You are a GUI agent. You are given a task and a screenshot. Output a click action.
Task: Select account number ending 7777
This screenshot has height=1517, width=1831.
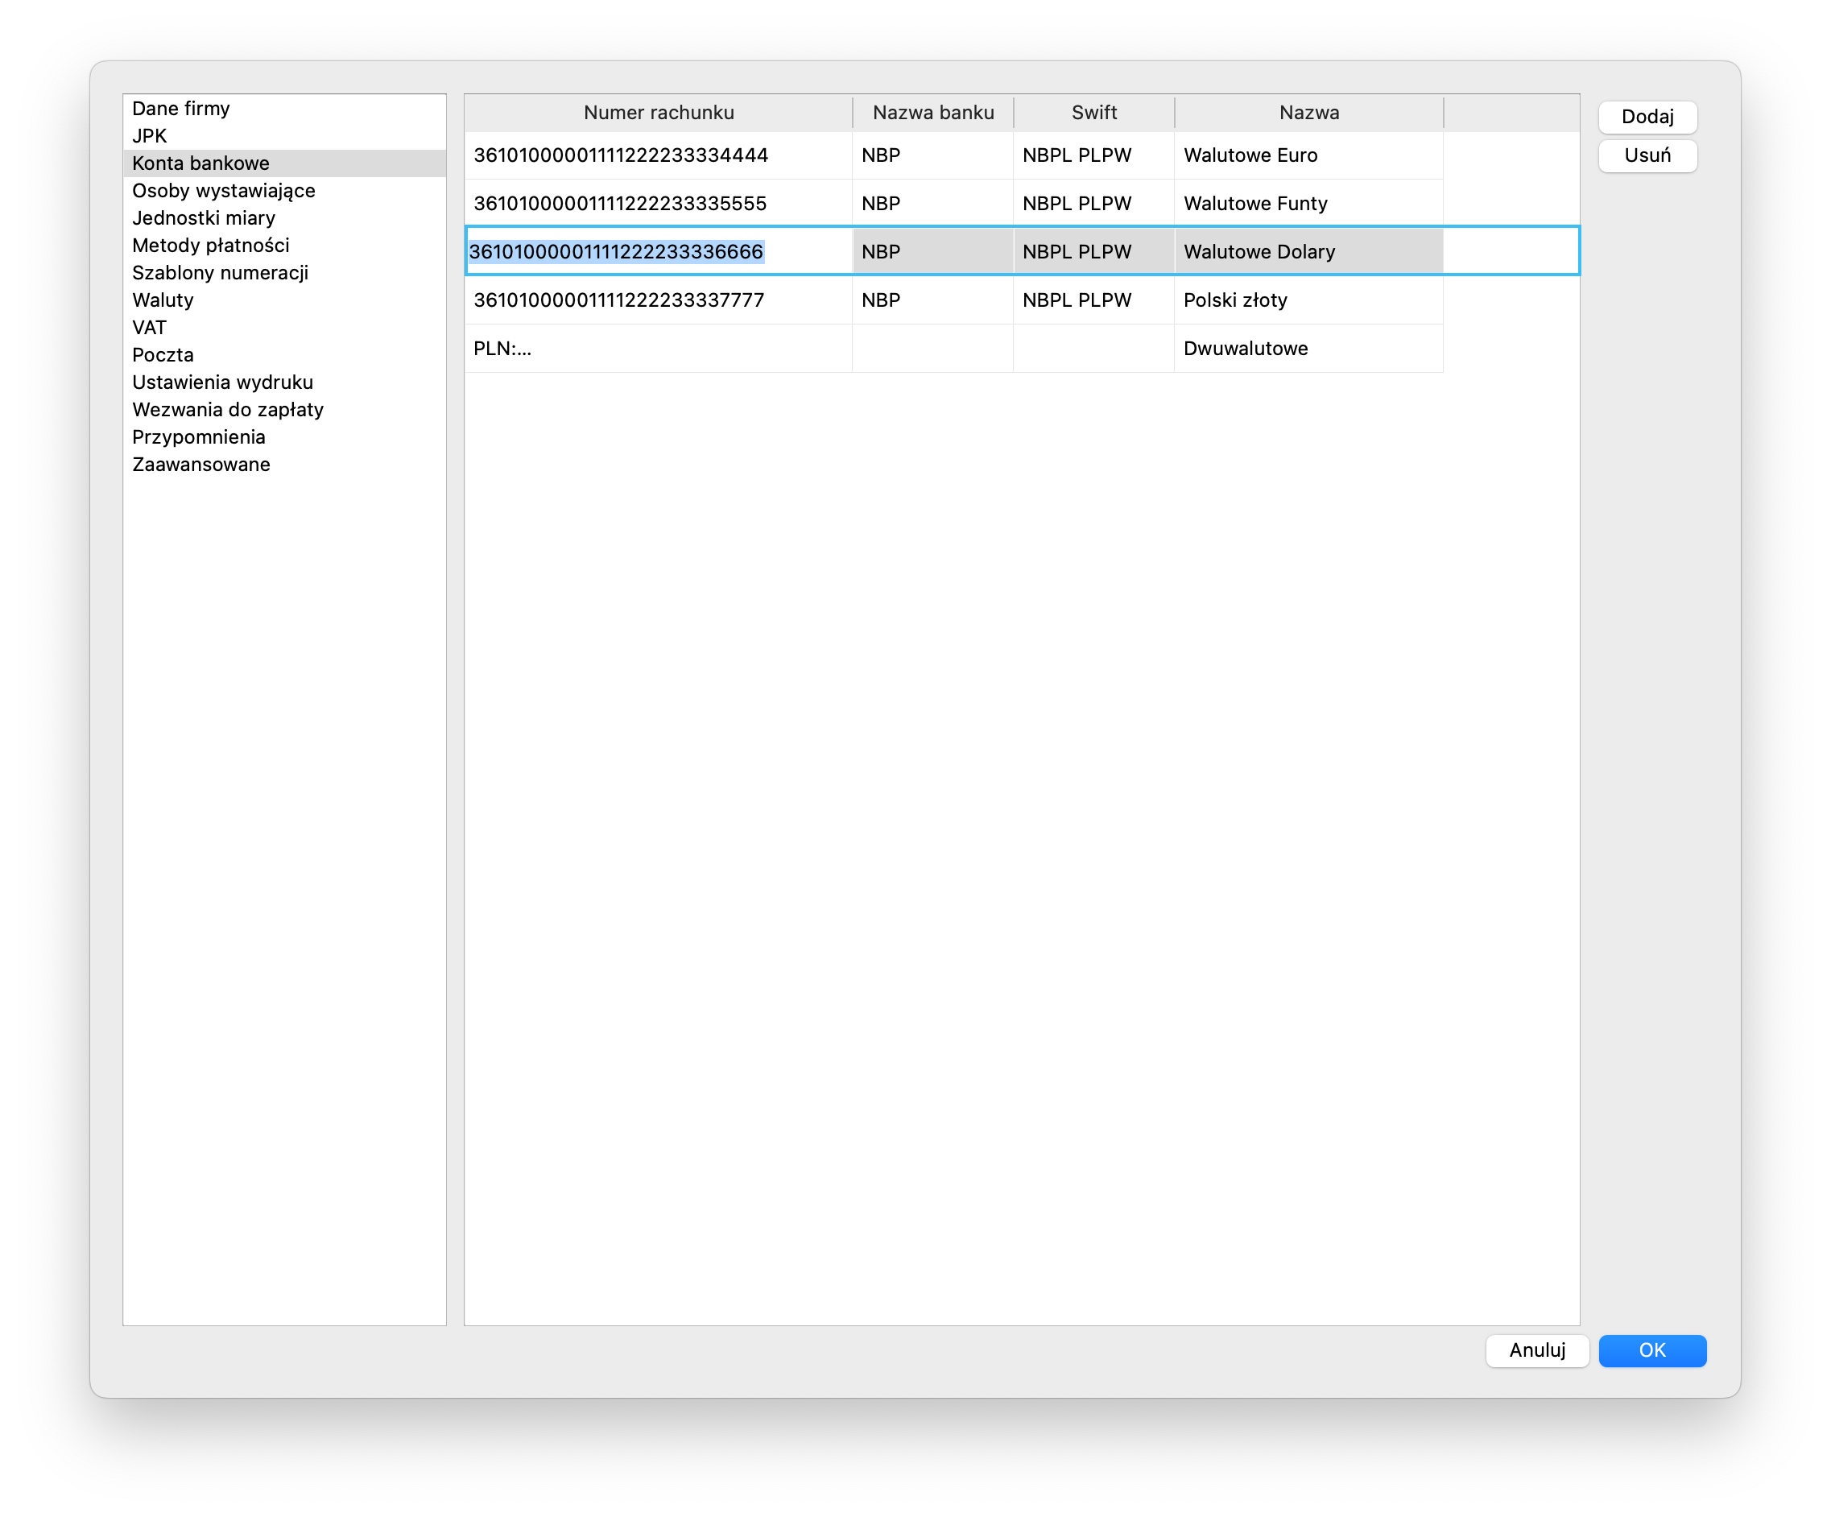(x=659, y=300)
